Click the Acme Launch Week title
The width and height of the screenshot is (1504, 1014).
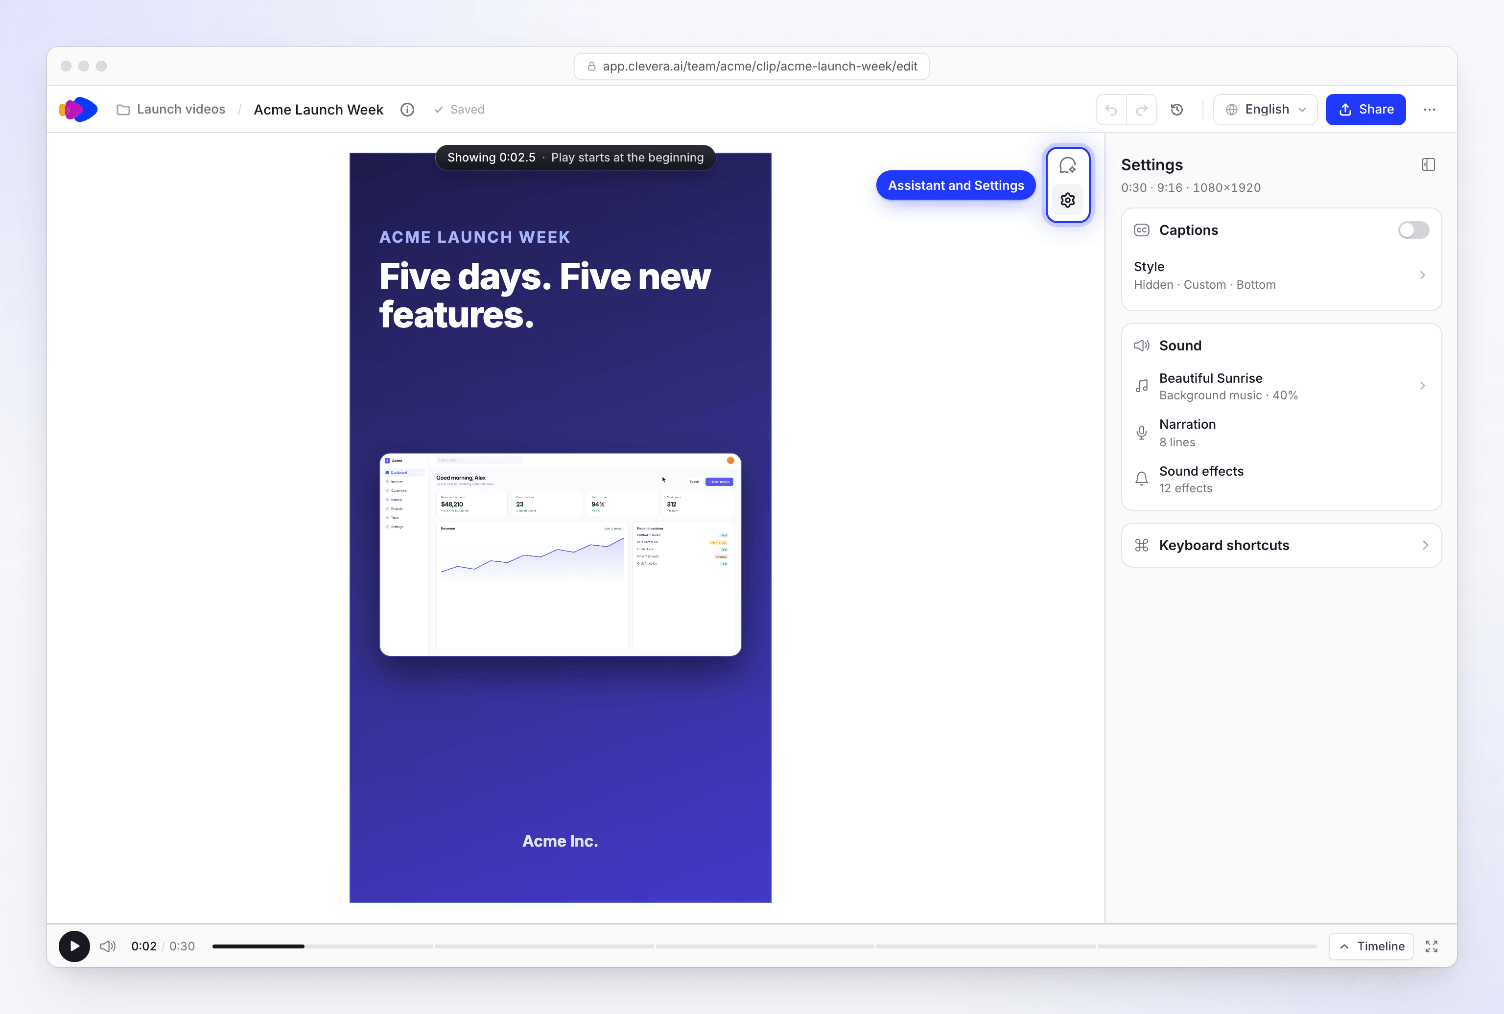(318, 109)
